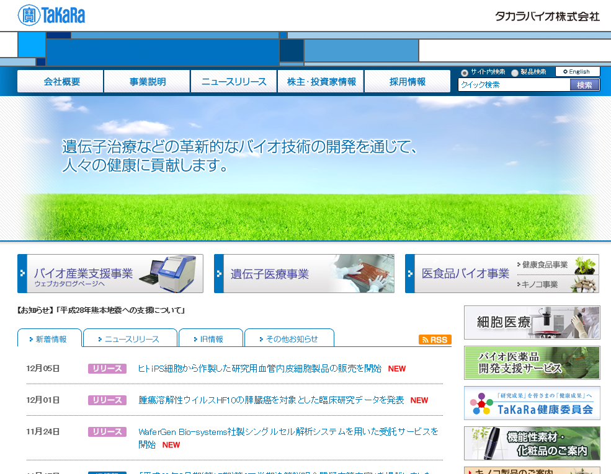Click the blue arrow on バイオ産業支援事業 banner
611x474 pixels.
tap(22, 274)
